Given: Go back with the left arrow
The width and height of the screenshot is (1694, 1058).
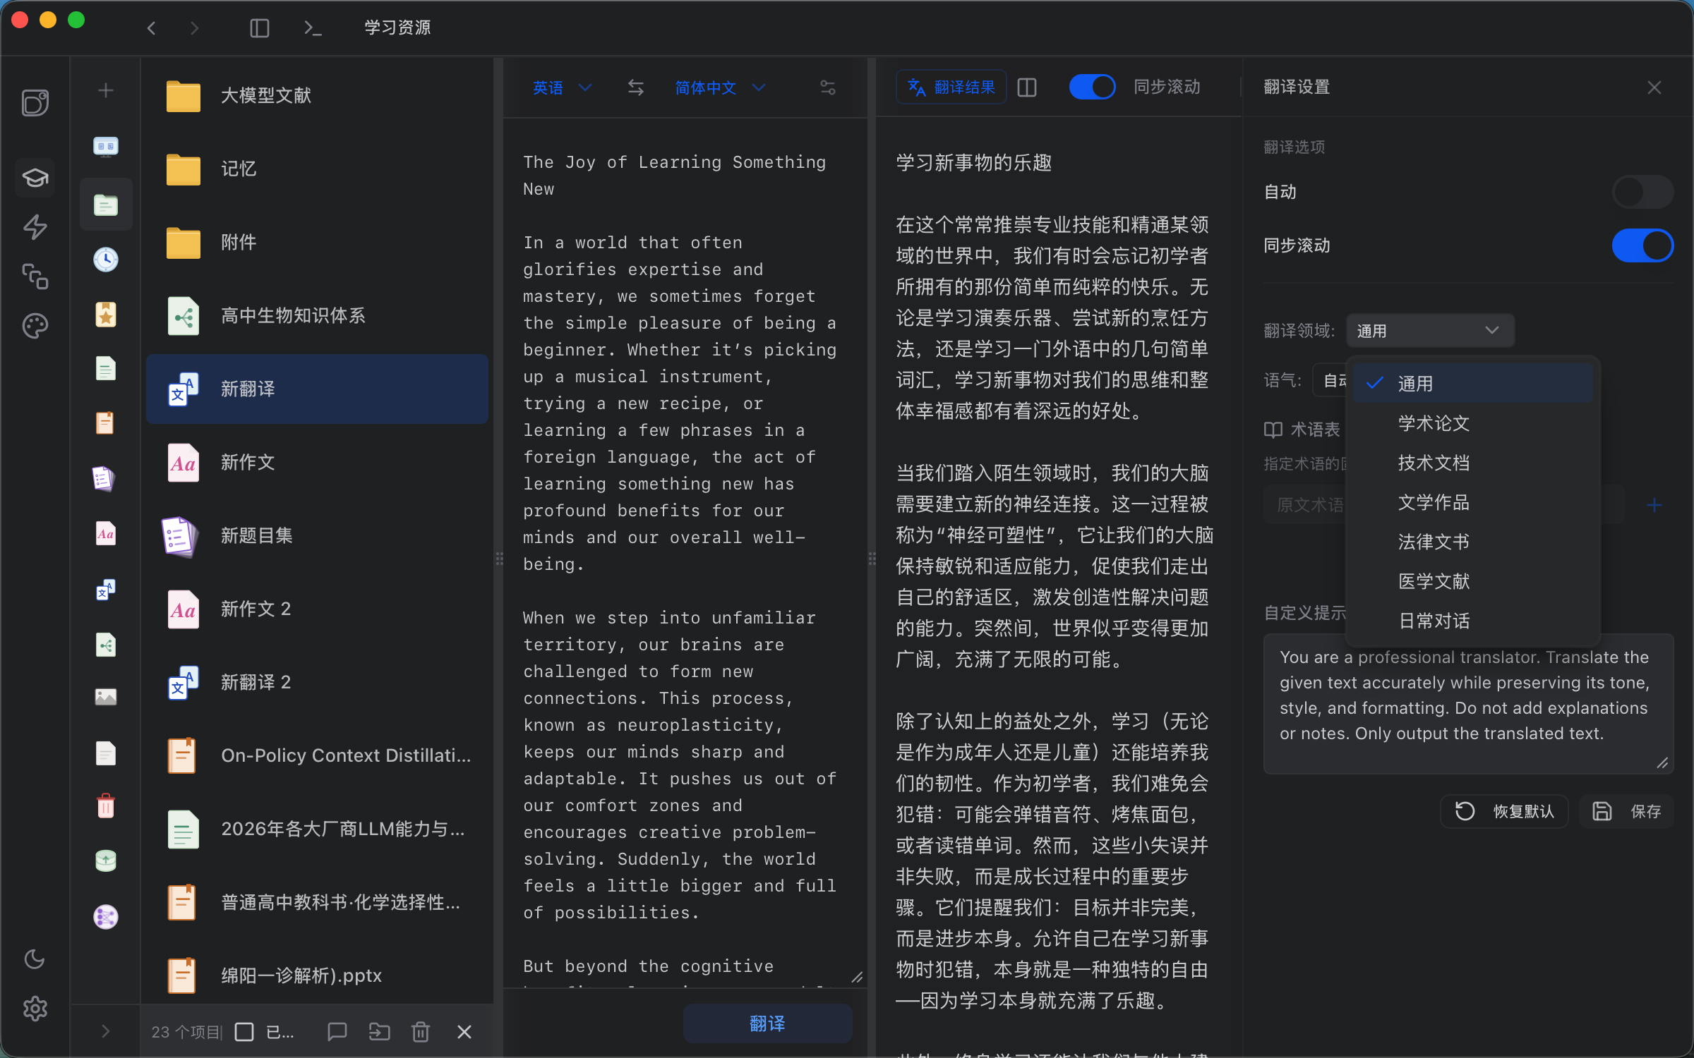Looking at the screenshot, I should pos(151,28).
